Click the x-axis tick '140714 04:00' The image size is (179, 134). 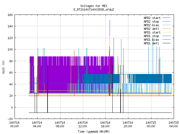[37, 125]
